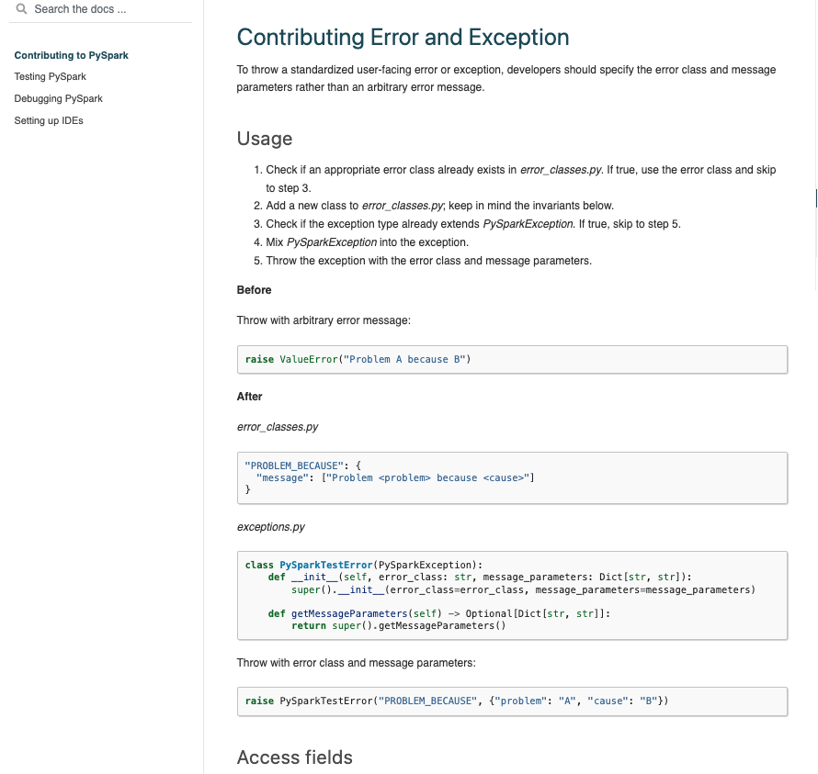Jump to the Access fields heading
This screenshot has width=818, height=774.
pyautogui.click(x=295, y=757)
